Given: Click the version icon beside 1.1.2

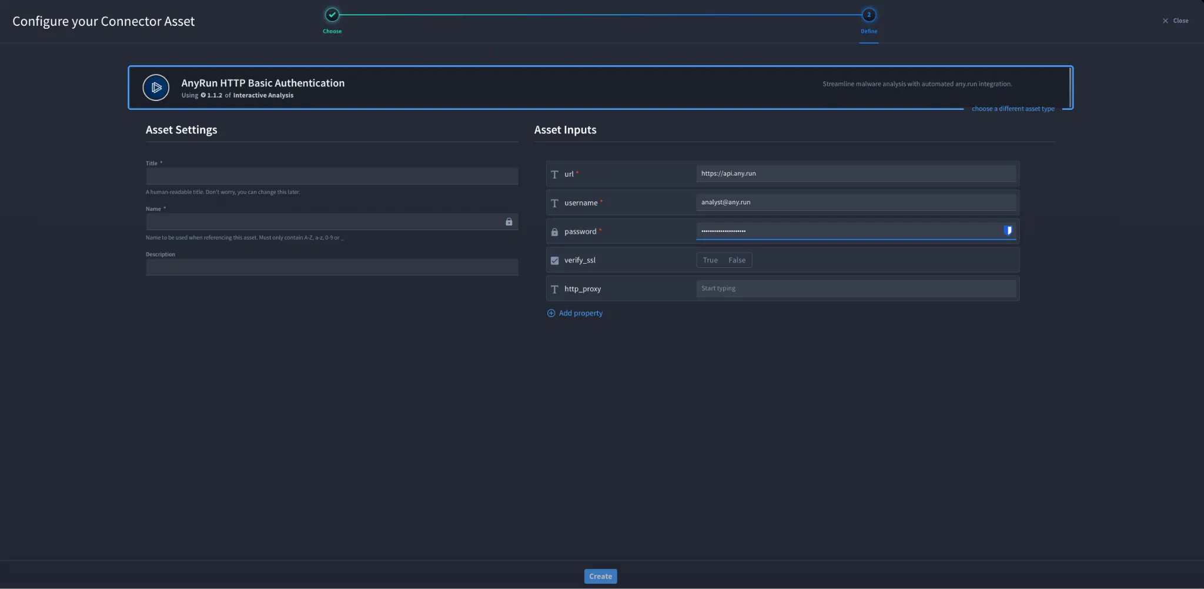Looking at the screenshot, I should click(x=203, y=95).
